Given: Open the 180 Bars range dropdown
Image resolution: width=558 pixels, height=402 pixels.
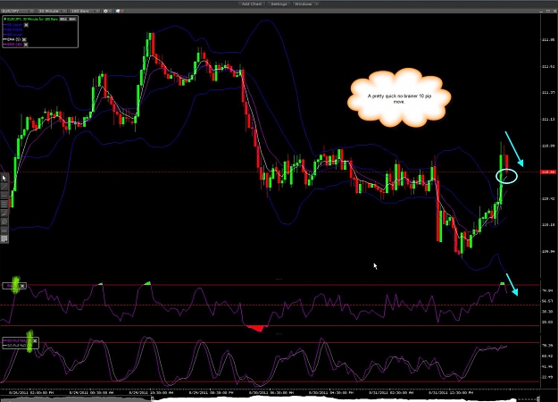Looking at the screenshot, I should (85, 11).
